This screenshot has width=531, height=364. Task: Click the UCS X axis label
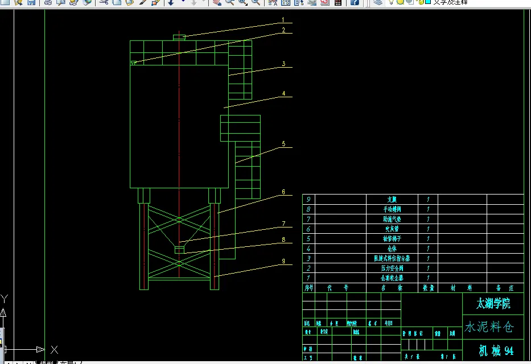[x=54, y=349]
